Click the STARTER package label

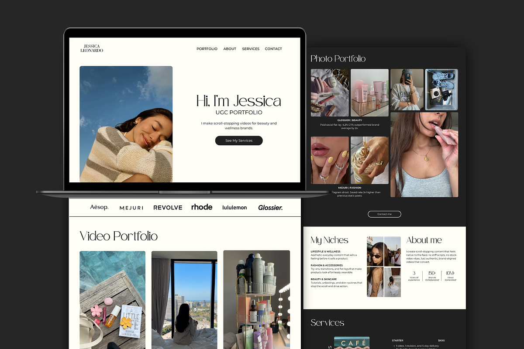(398, 340)
